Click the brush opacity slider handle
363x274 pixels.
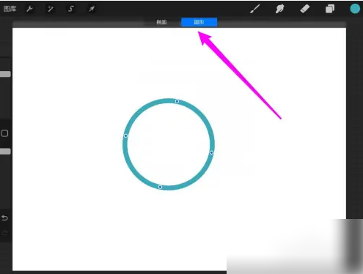click(x=5, y=152)
